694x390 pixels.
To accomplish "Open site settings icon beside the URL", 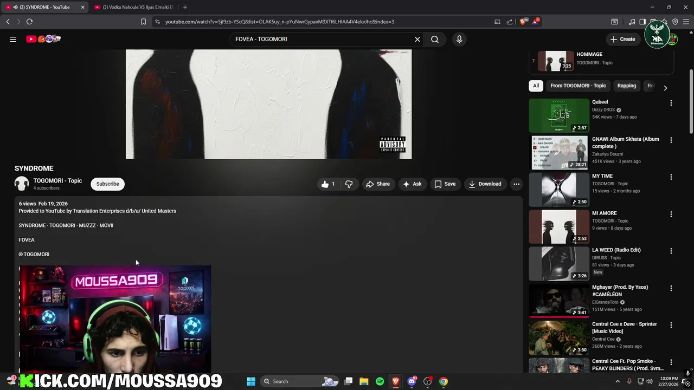I will (x=157, y=22).
